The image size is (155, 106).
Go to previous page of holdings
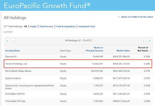tap(13, 41)
